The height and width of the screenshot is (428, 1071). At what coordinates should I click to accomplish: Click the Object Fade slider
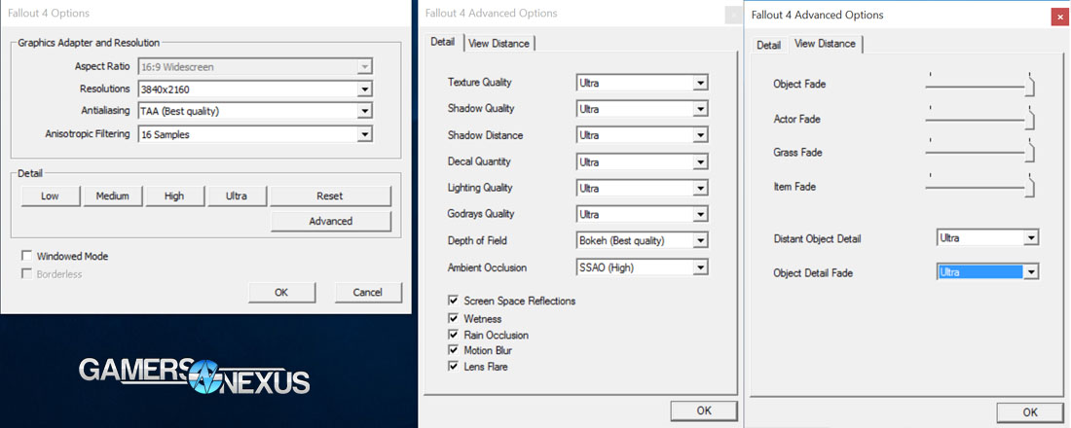point(980,84)
